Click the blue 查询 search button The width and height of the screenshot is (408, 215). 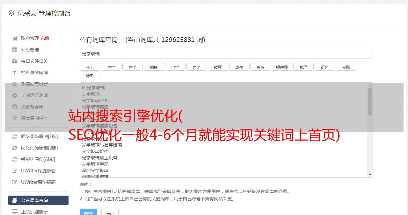click(x=88, y=212)
